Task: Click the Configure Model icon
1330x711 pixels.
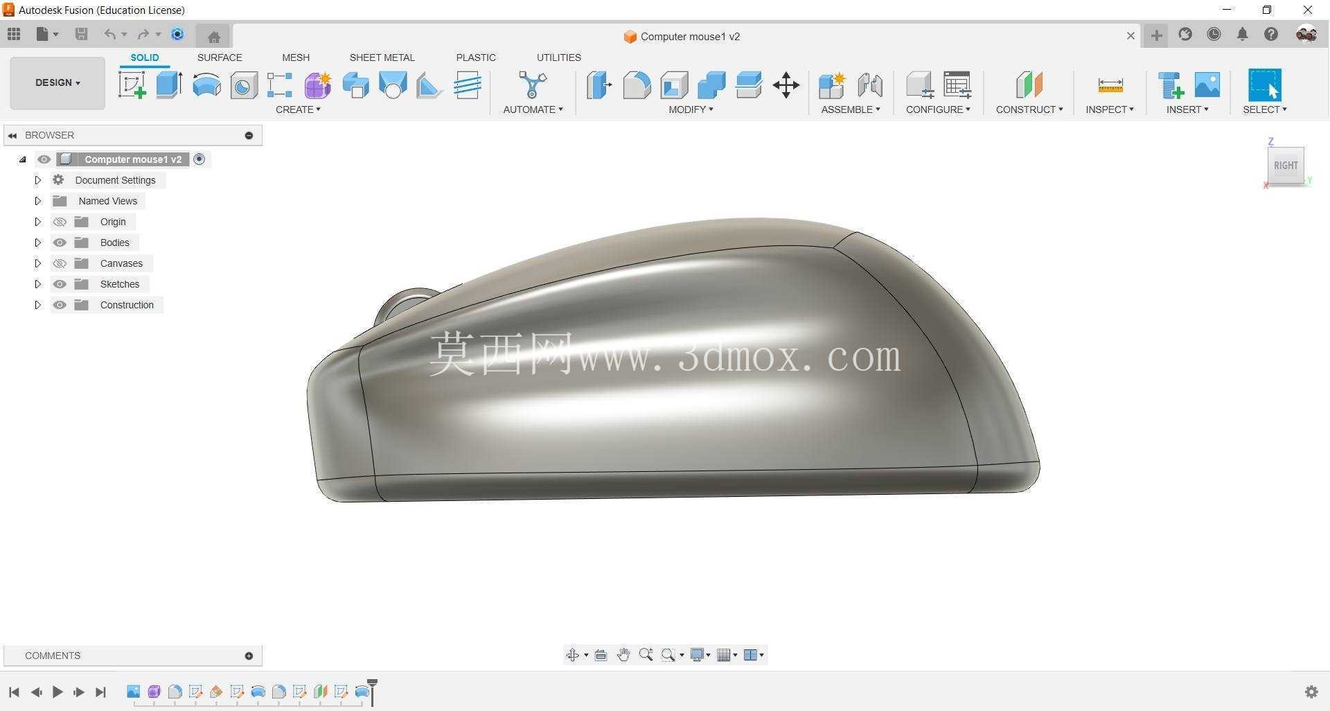Action: [920, 85]
